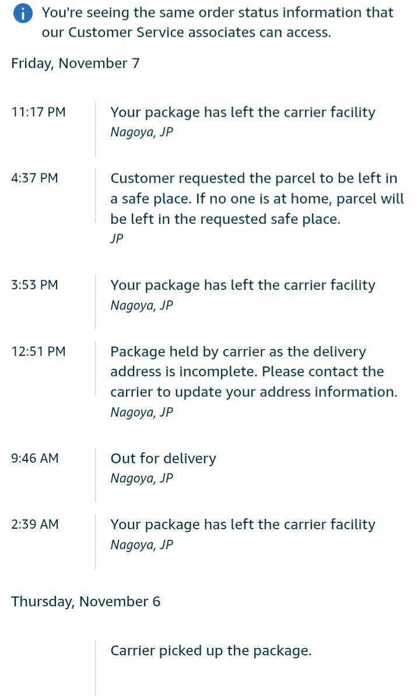
Task: Click the 12:51 PM timestamp
Action: pyautogui.click(x=38, y=351)
